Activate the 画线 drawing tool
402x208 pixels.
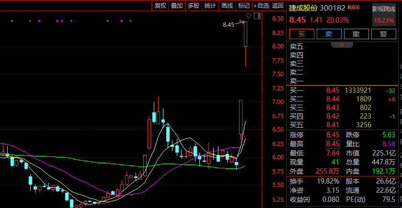click(x=227, y=6)
